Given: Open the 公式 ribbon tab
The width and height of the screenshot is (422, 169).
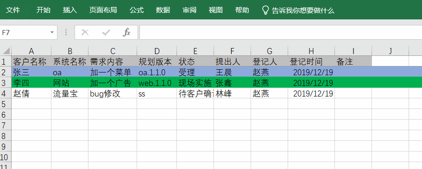Looking at the screenshot, I should pyautogui.click(x=137, y=10).
